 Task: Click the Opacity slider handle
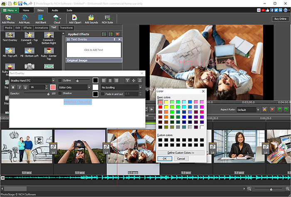pos(48,94)
